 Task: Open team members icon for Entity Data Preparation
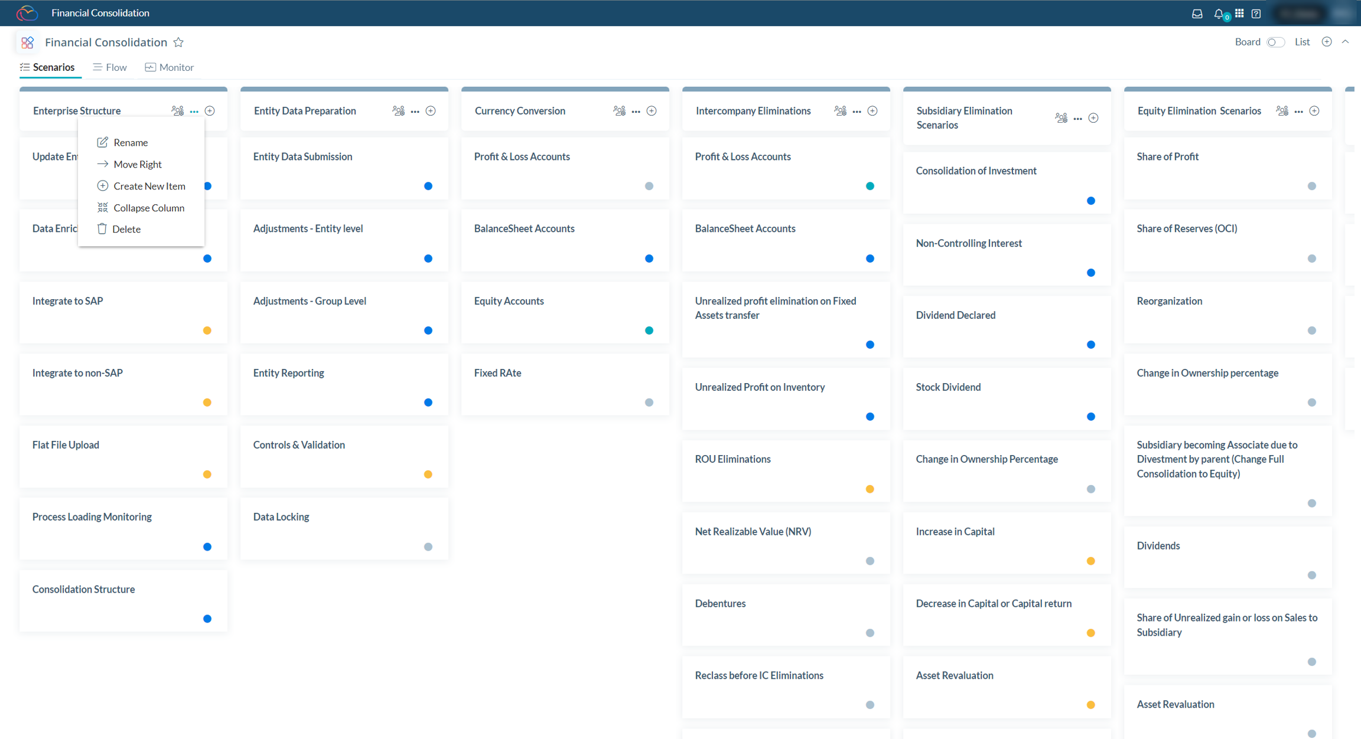tap(398, 111)
